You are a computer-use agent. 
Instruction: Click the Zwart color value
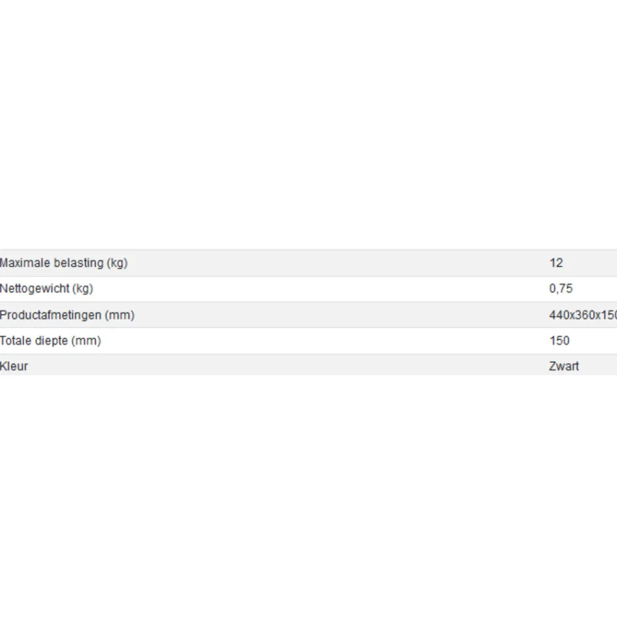(x=564, y=367)
